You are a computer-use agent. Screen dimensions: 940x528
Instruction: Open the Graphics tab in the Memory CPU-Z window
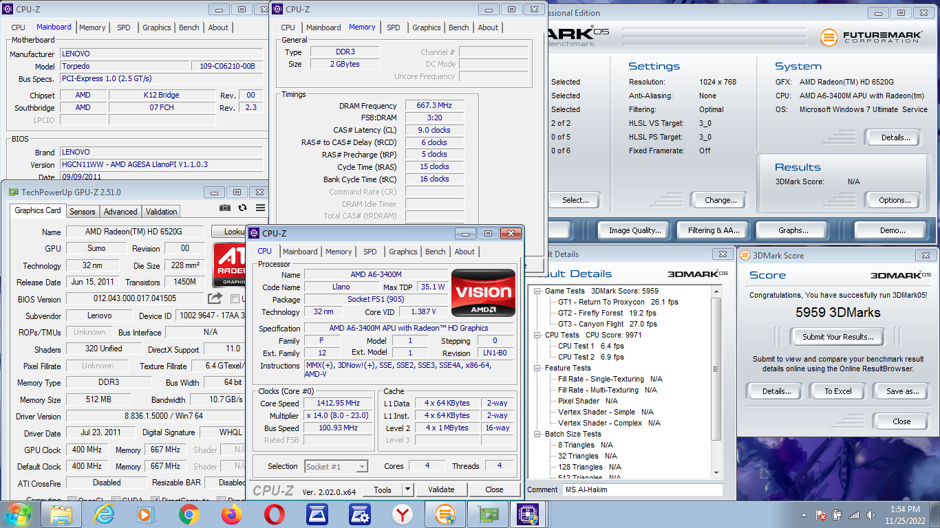pyautogui.click(x=427, y=27)
